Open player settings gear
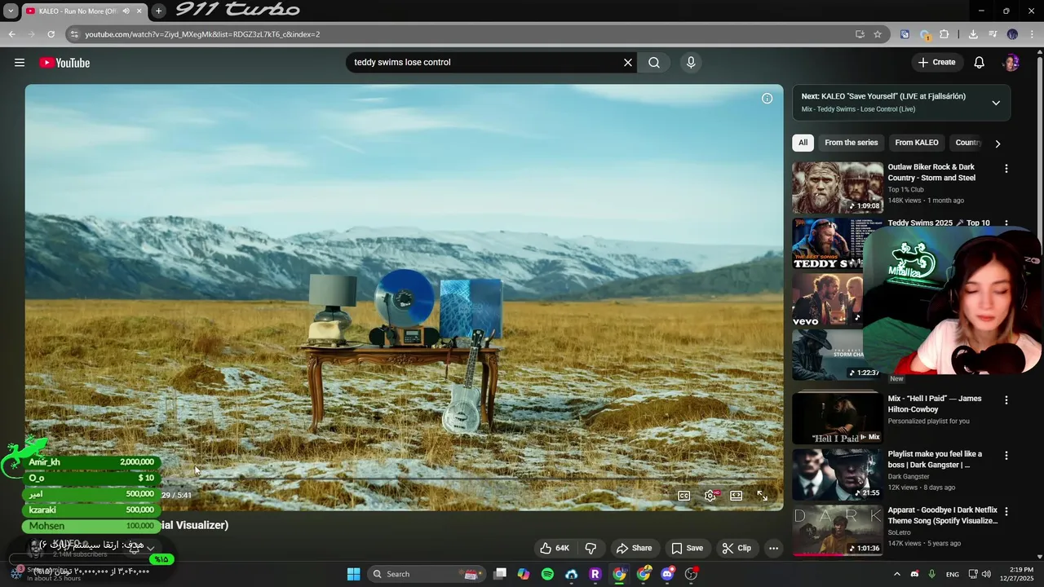1044x587 pixels. [x=710, y=496]
